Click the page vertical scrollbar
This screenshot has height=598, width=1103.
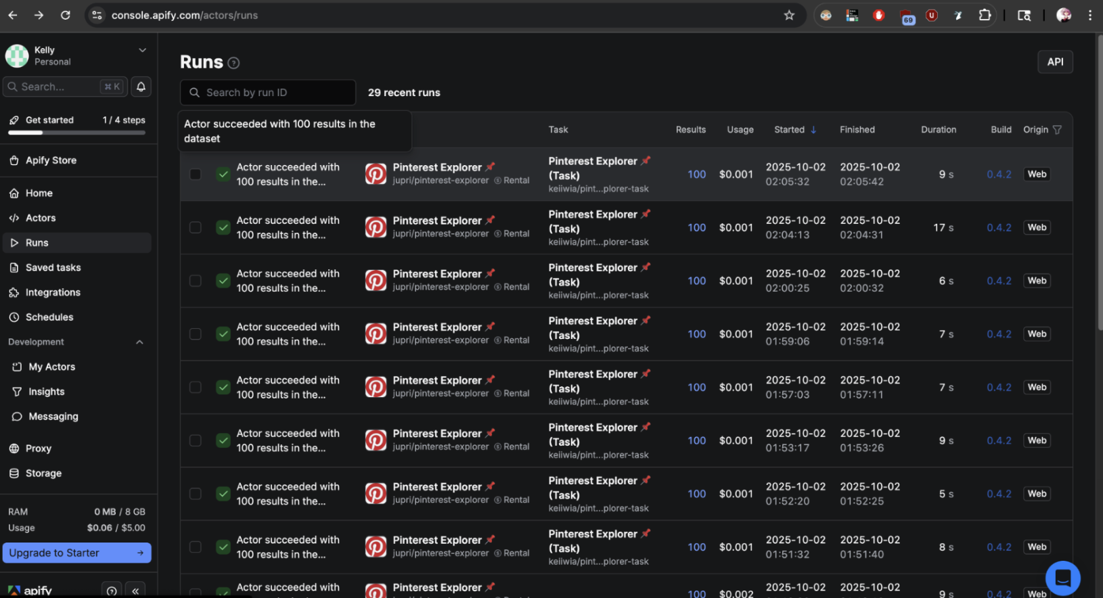pos(1100,183)
